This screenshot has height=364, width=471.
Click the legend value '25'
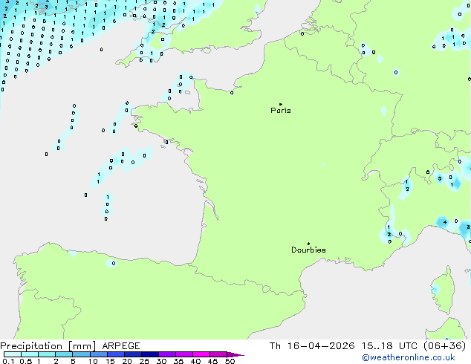click(144, 361)
